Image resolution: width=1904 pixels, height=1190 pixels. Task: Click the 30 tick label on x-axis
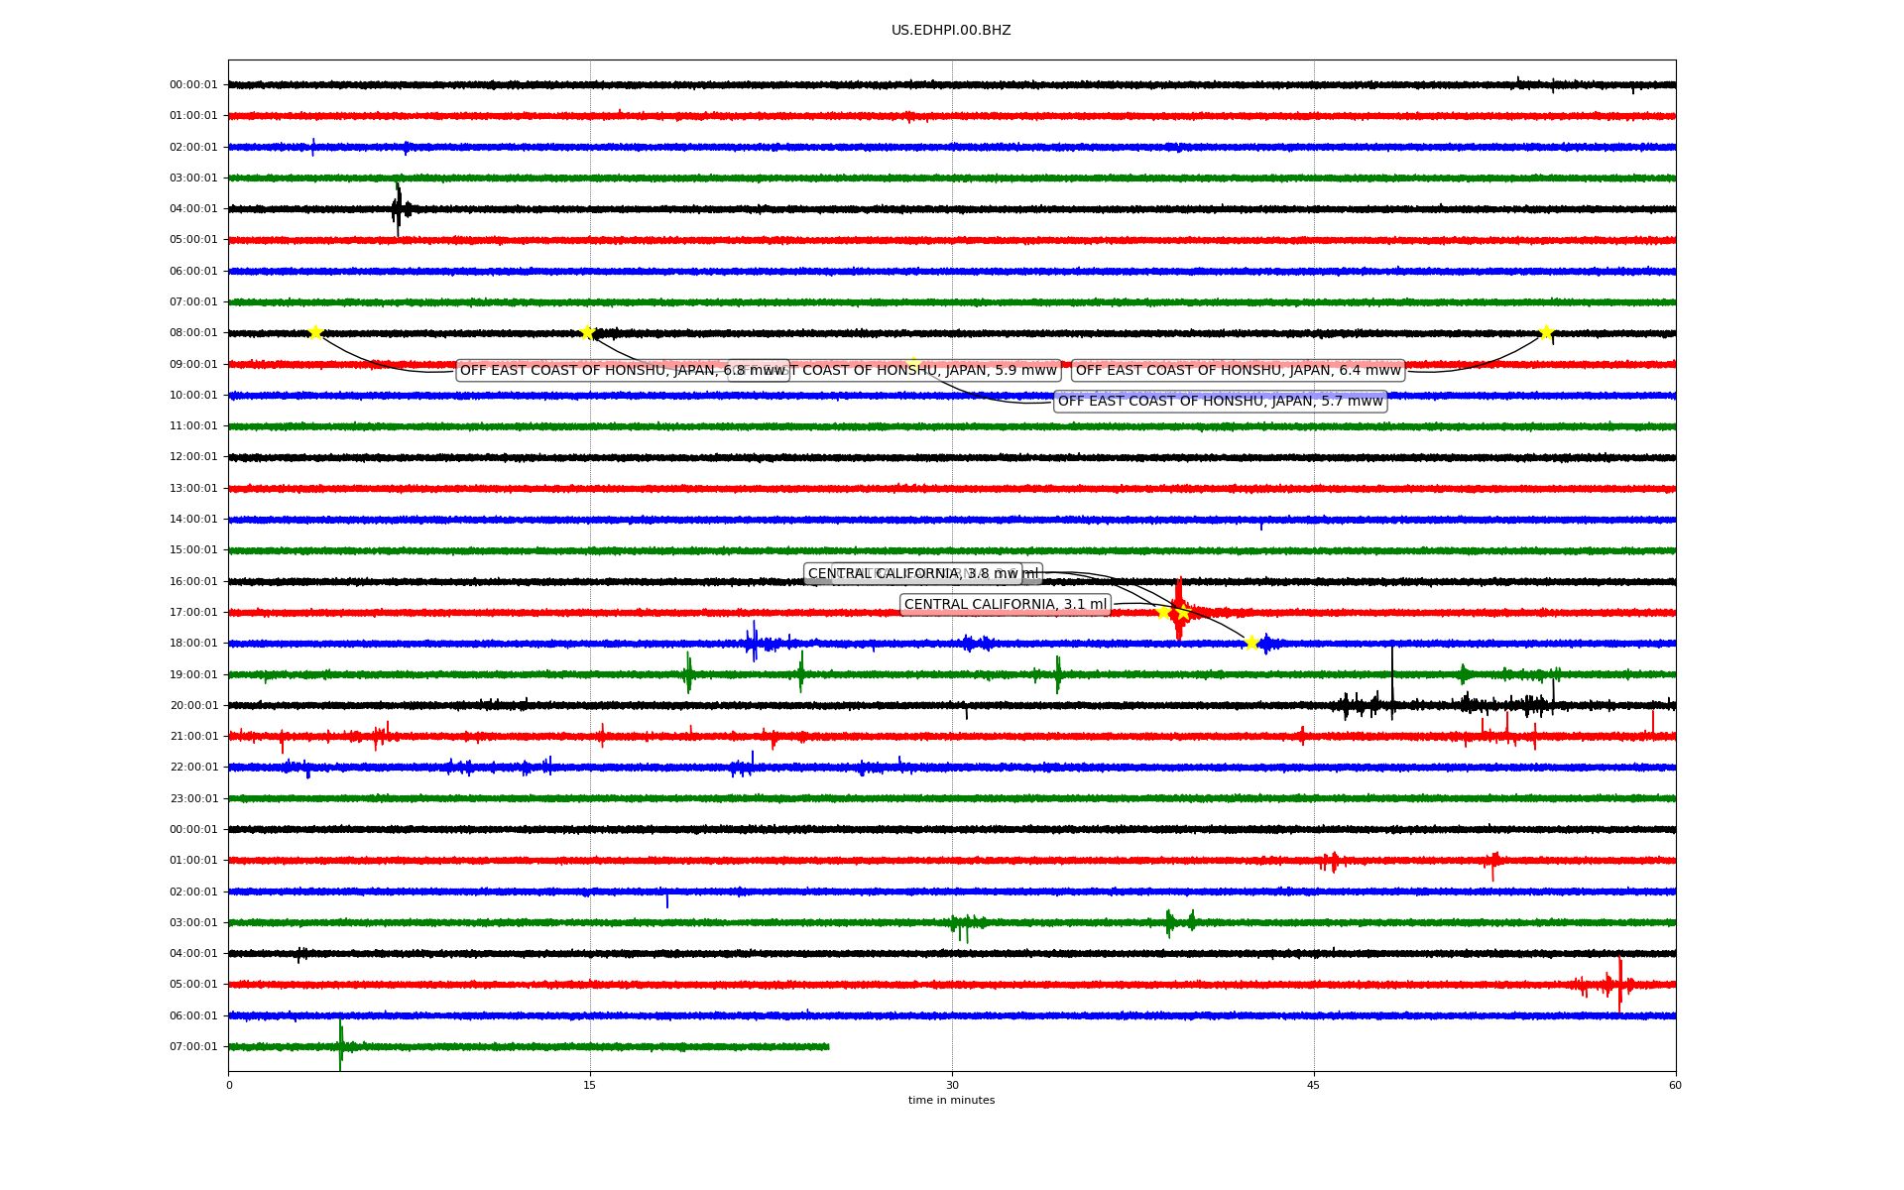tap(952, 1085)
